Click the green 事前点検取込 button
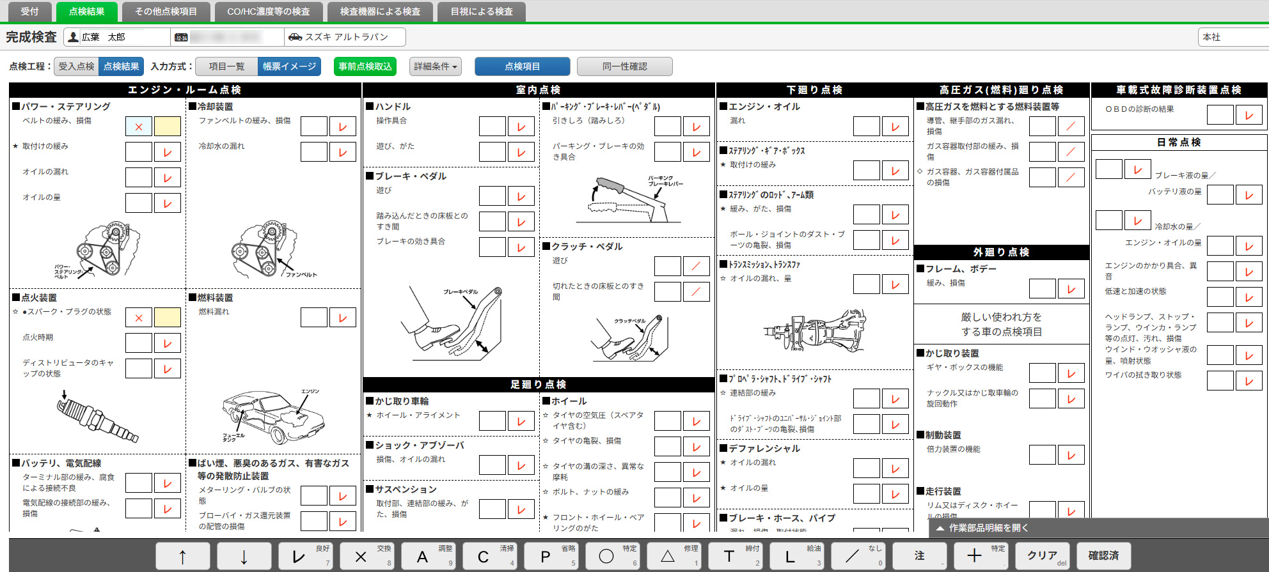The width and height of the screenshot is (1269, 572). click(365, 66)
